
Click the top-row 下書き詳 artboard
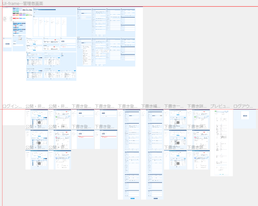[x=198, y=118]
